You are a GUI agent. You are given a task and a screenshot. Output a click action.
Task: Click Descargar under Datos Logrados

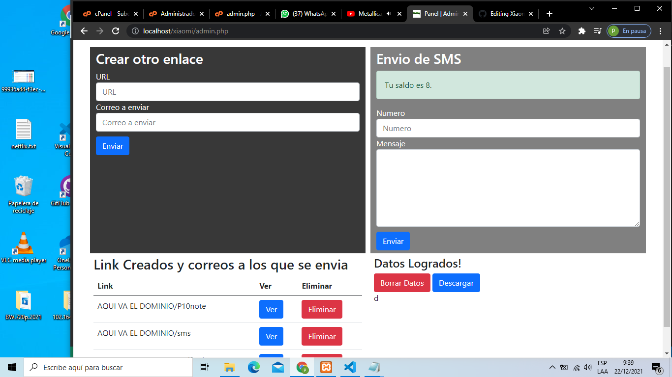click(456, 283)
